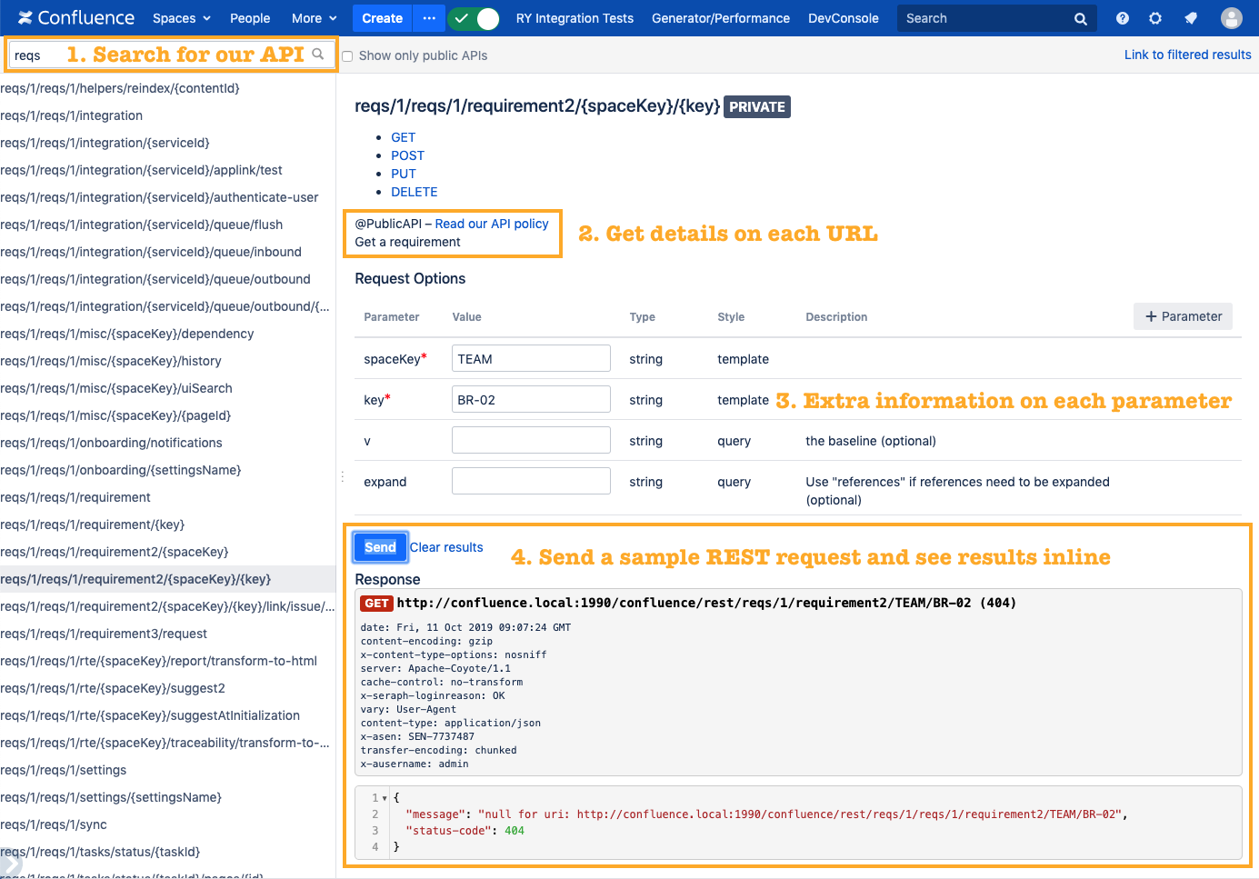This screenshot has width=1259, height=879.
Task: Open the Spaces dropdown menu
Action: [181, 18]
